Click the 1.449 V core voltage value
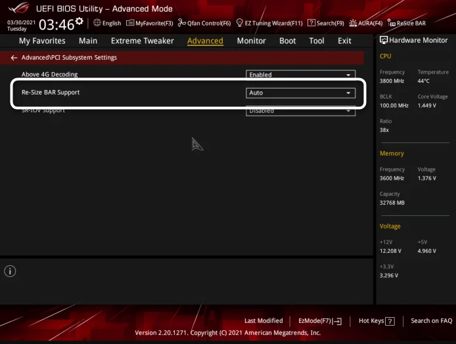Viewport: 456px width, 344px height. [x=427, y=106]
